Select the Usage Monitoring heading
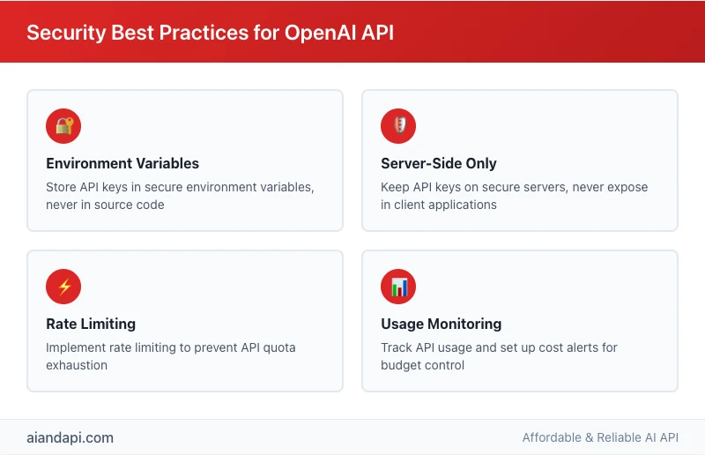 click(x=442, y=324)
